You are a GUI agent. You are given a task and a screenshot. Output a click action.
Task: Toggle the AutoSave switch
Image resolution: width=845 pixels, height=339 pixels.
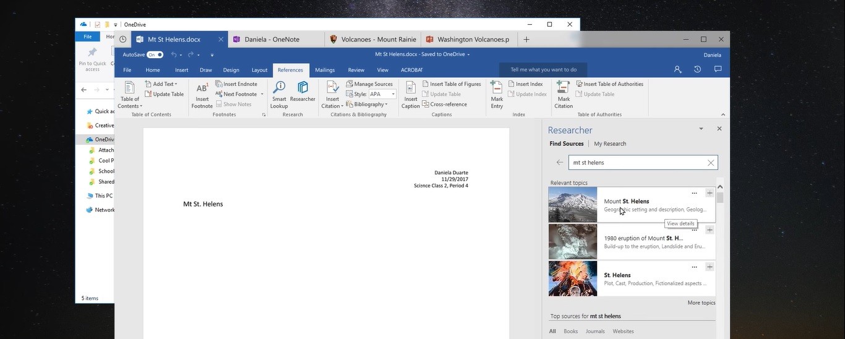[x=155, y=54]
